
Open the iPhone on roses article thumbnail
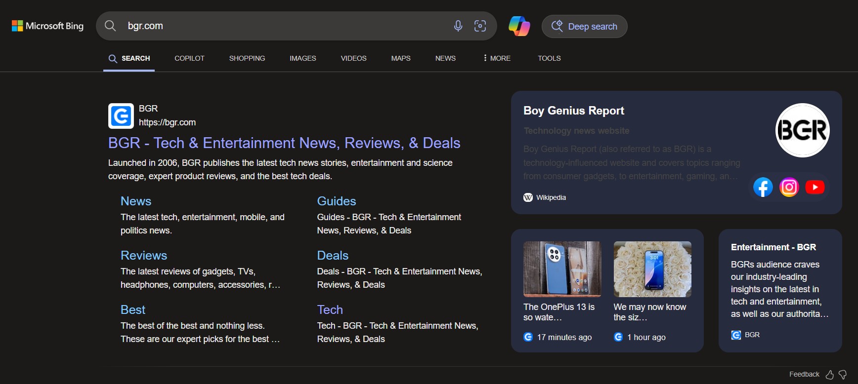[x=652, y=269]
